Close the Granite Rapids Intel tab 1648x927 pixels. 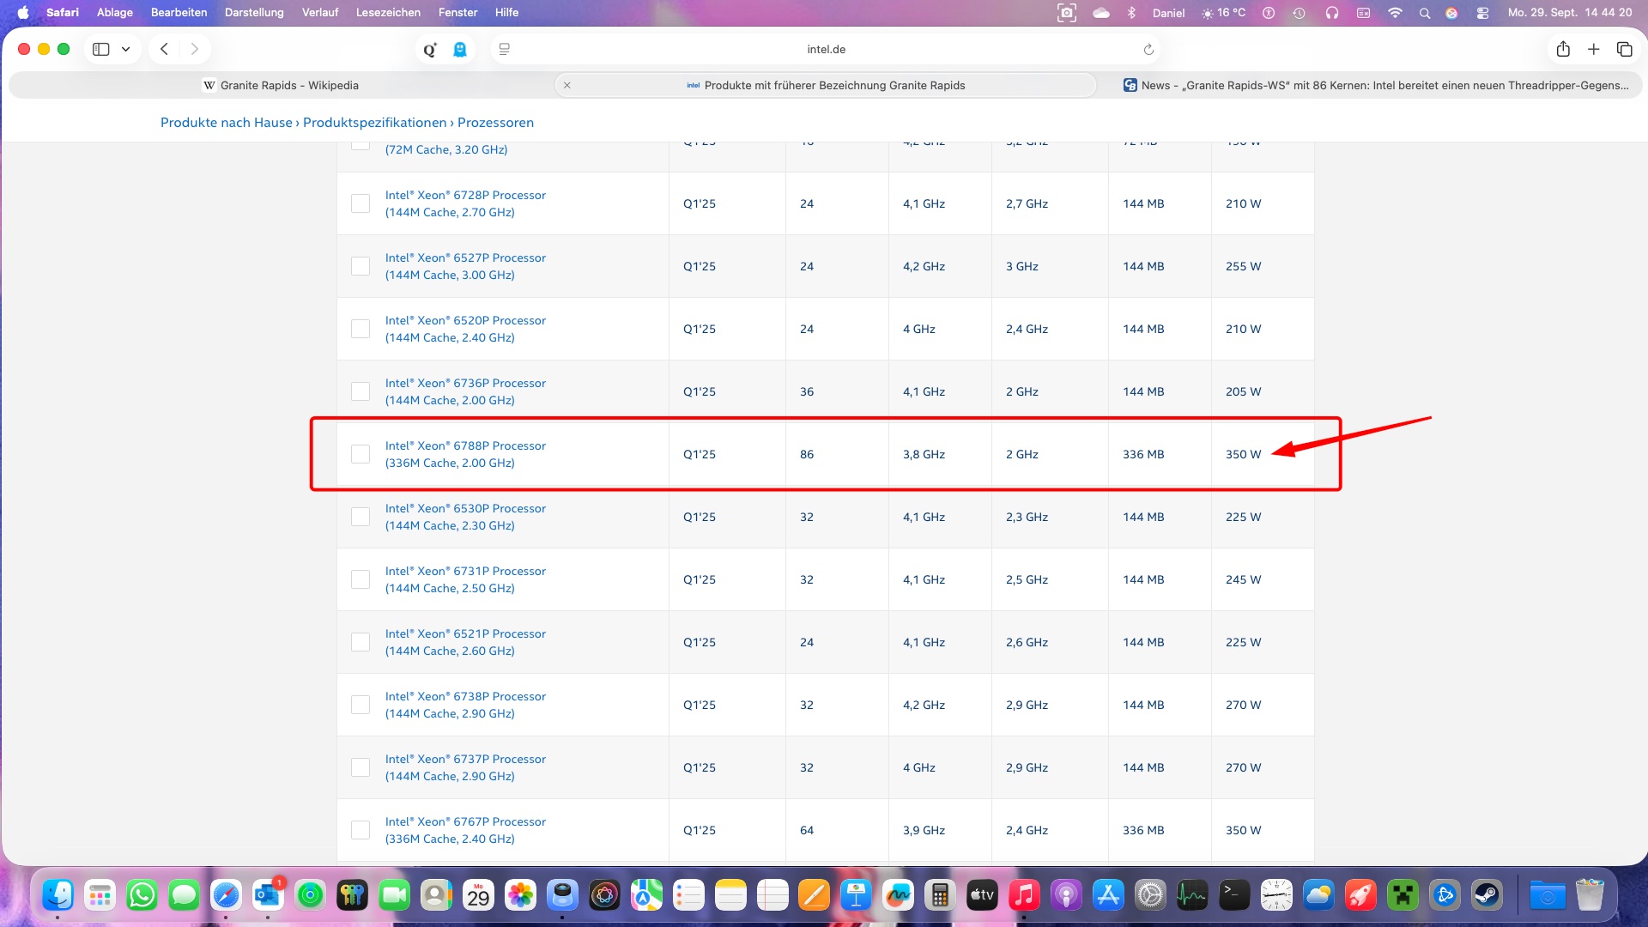[567, 85]
